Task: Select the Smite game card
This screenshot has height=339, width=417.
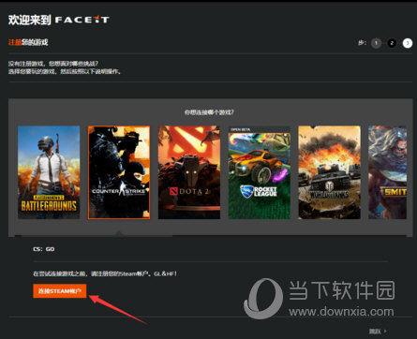Action: (388, 172)
